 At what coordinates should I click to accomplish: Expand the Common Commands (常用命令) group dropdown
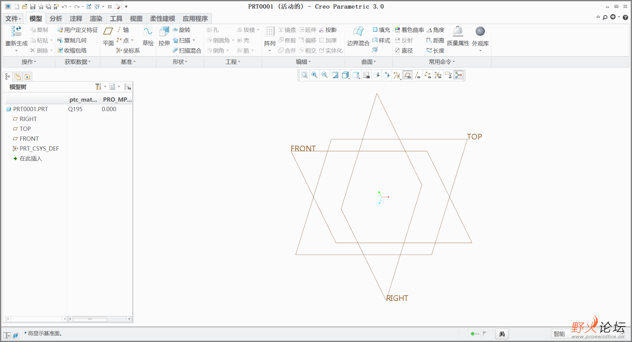[442, 62]
